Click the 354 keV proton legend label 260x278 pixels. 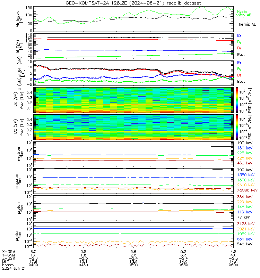[245, 197]
